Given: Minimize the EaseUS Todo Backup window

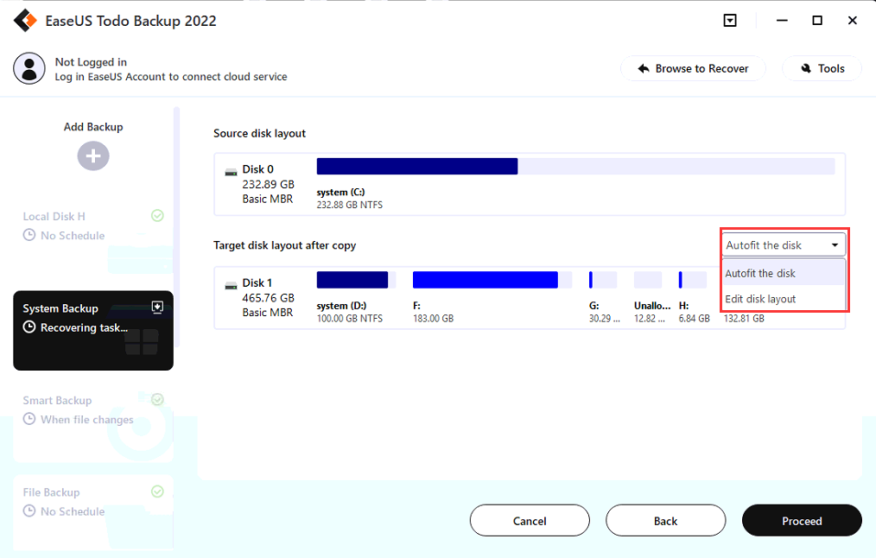Looking at the screenshot, I should 782,21.
